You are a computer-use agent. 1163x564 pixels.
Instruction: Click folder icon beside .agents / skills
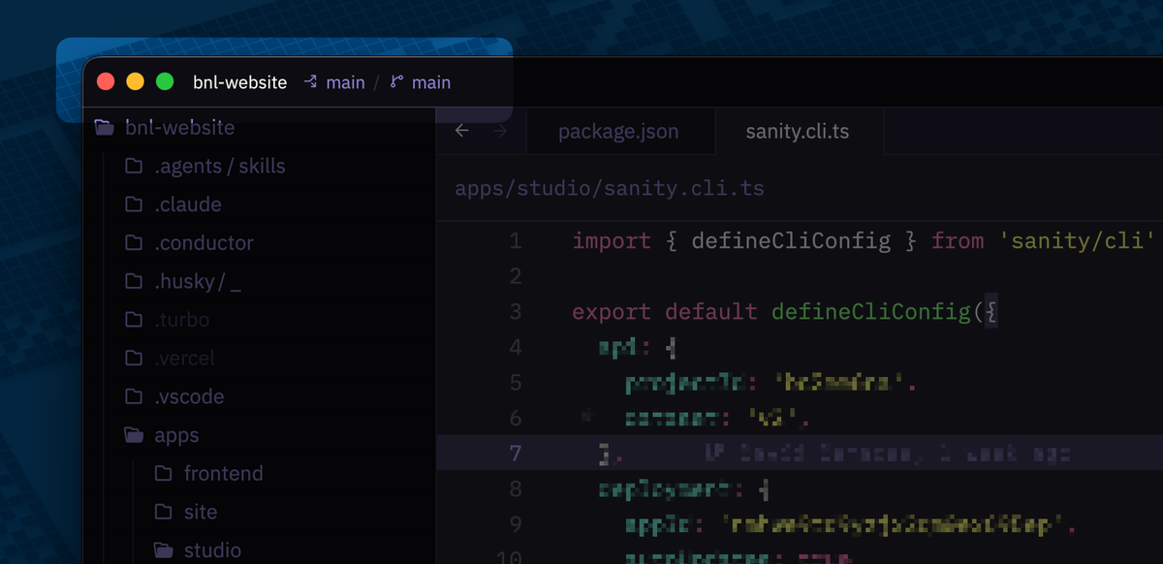pos(134,166)
